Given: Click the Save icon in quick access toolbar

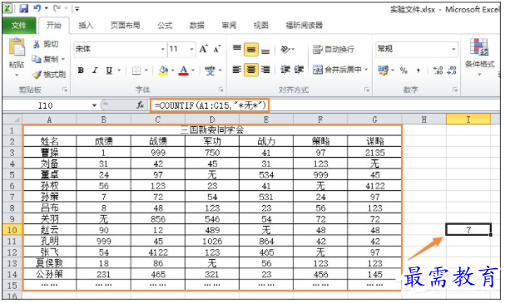Looking at the screenshot, I should (x=24, y=8).
